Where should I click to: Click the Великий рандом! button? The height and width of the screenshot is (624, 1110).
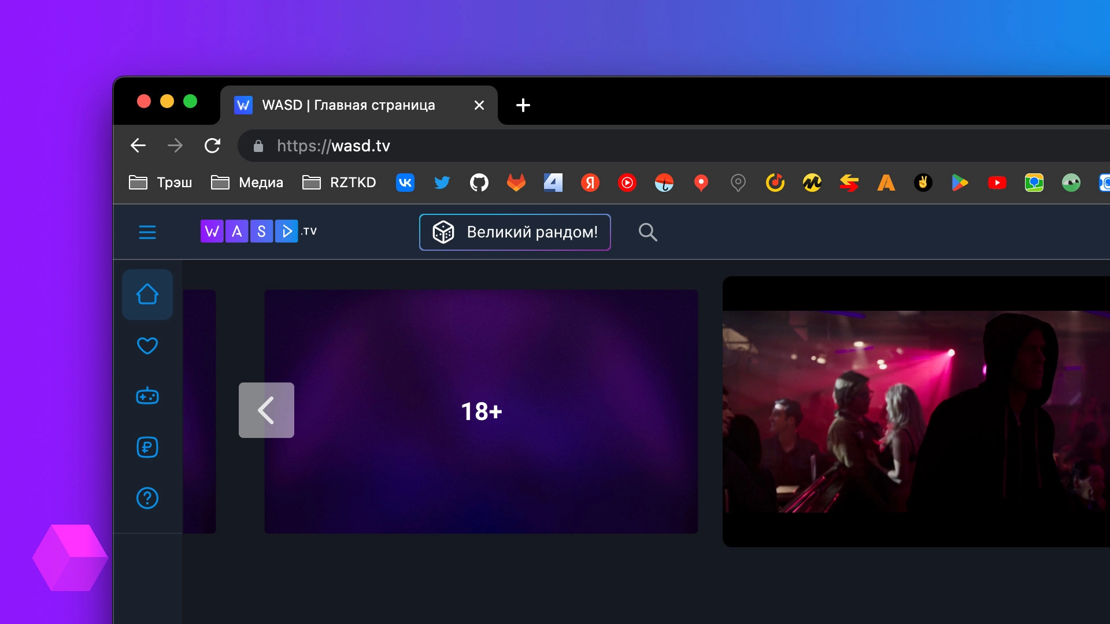(x=515, y=232)
